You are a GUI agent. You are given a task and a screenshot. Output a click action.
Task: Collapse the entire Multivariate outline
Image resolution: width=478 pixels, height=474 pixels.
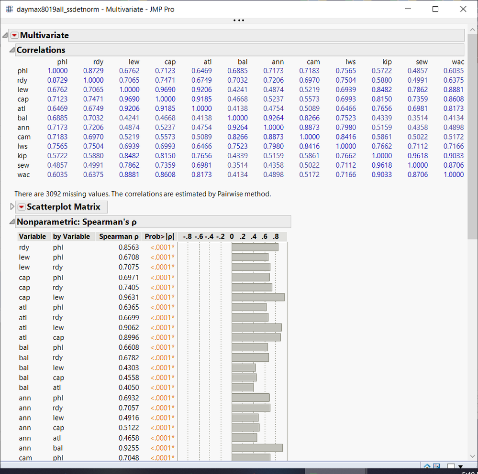pos(4,34)
